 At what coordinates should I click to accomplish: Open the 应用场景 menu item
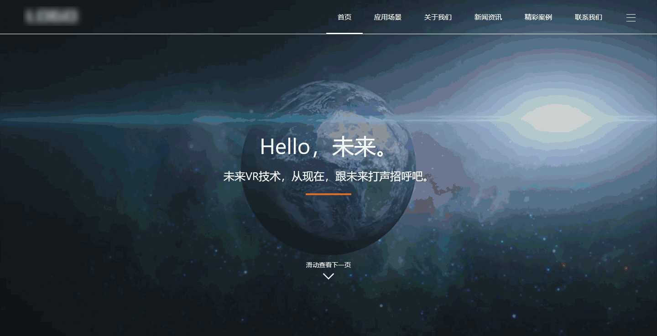coord(388,17)
